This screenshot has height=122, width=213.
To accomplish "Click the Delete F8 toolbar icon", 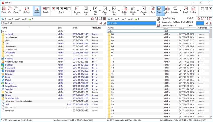I will tap(133, 10).
